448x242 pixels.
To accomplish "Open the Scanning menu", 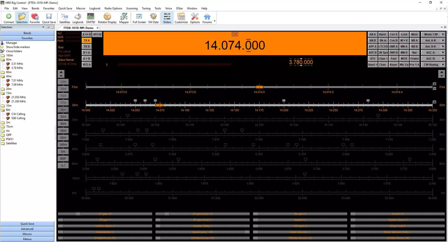I will 132,8.
